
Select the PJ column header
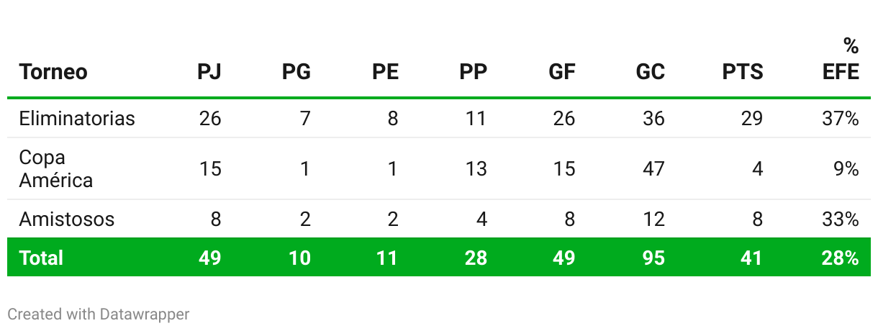tap(209, 72)
